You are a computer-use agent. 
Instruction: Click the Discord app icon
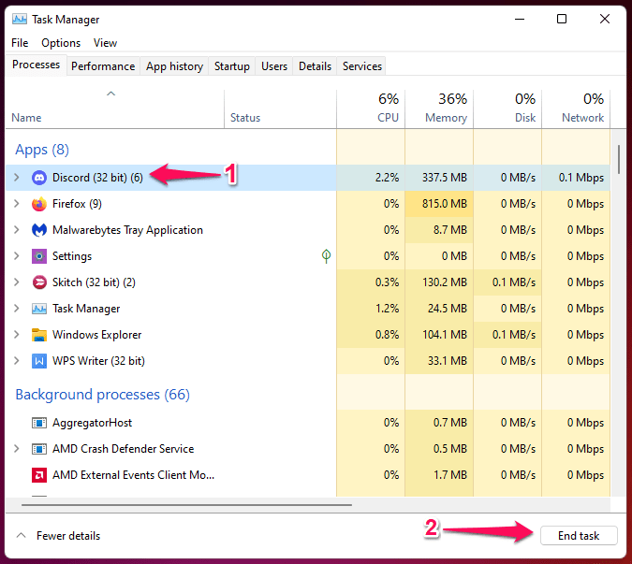pos(39,178)
